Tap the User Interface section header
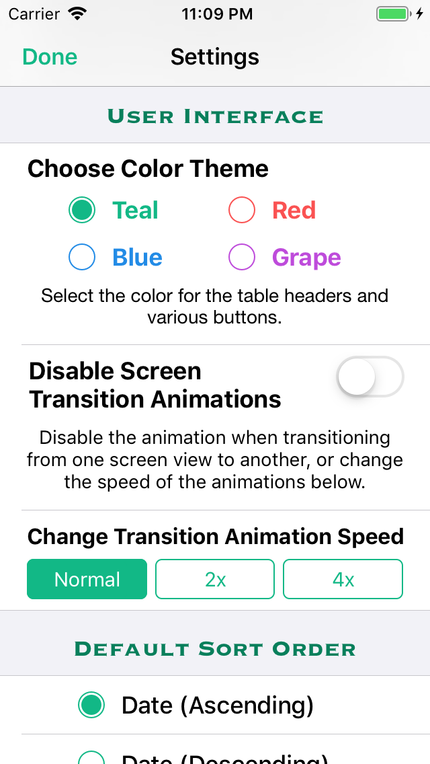 pos(215,116)
